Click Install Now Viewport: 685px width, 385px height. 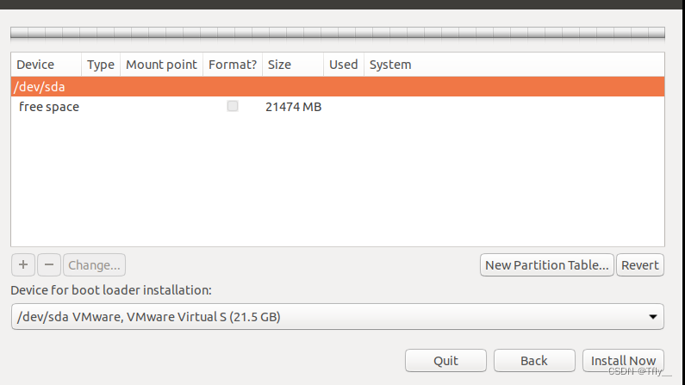click(x=624, y=361)
